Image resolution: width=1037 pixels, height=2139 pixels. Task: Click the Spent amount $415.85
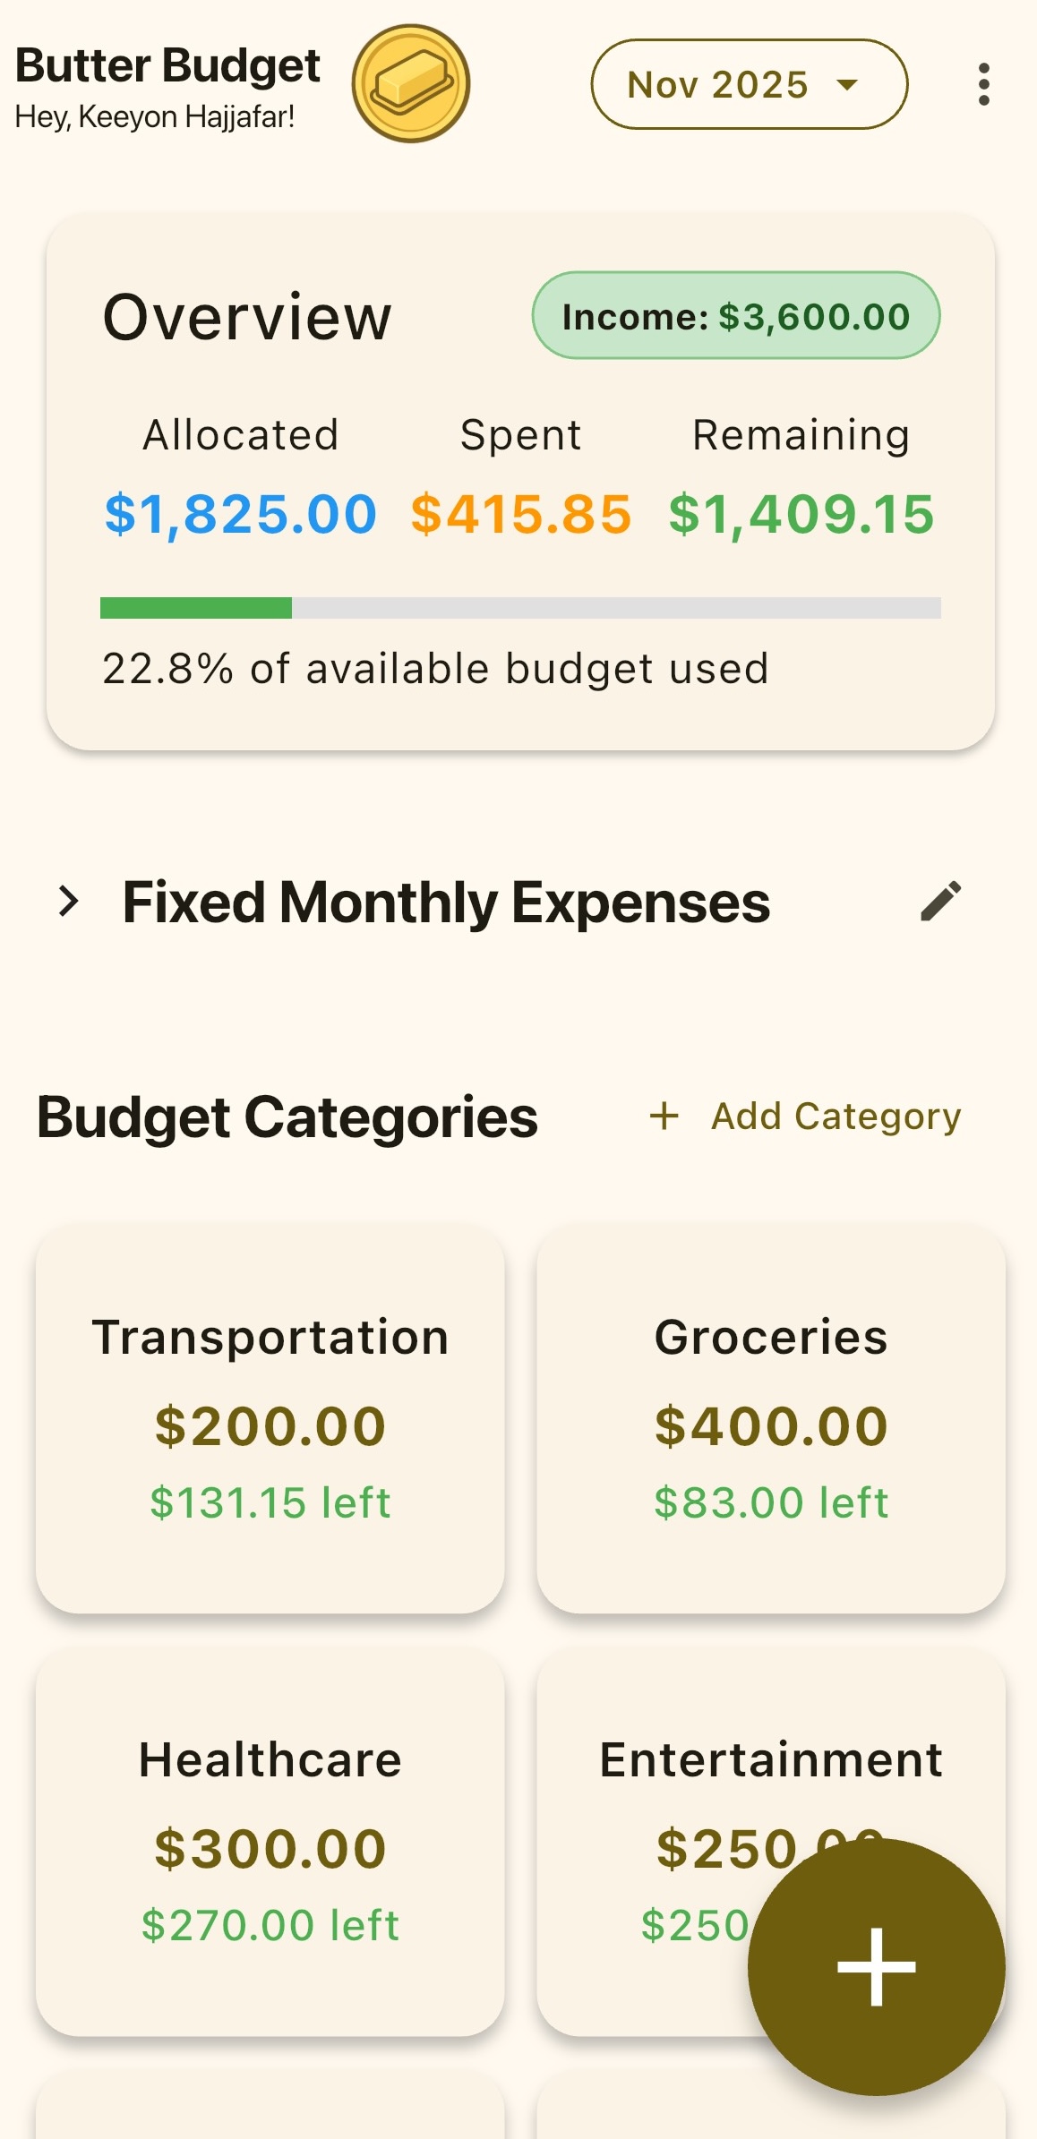pyautogui.click(x=520, y=515)
